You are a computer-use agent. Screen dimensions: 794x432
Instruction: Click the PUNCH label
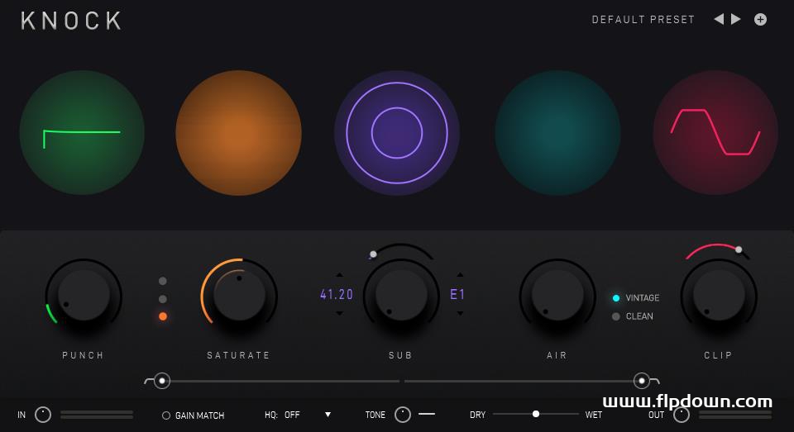click(x=83, y=355)
